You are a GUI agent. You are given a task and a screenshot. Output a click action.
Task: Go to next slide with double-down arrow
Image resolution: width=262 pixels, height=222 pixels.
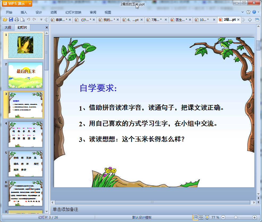pyautogui.click(x=258, y=202)
